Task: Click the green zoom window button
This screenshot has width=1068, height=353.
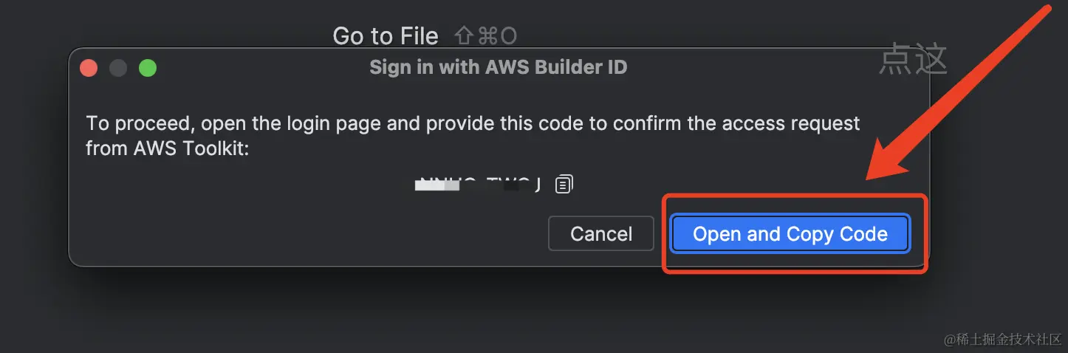Action: (148, 68)
